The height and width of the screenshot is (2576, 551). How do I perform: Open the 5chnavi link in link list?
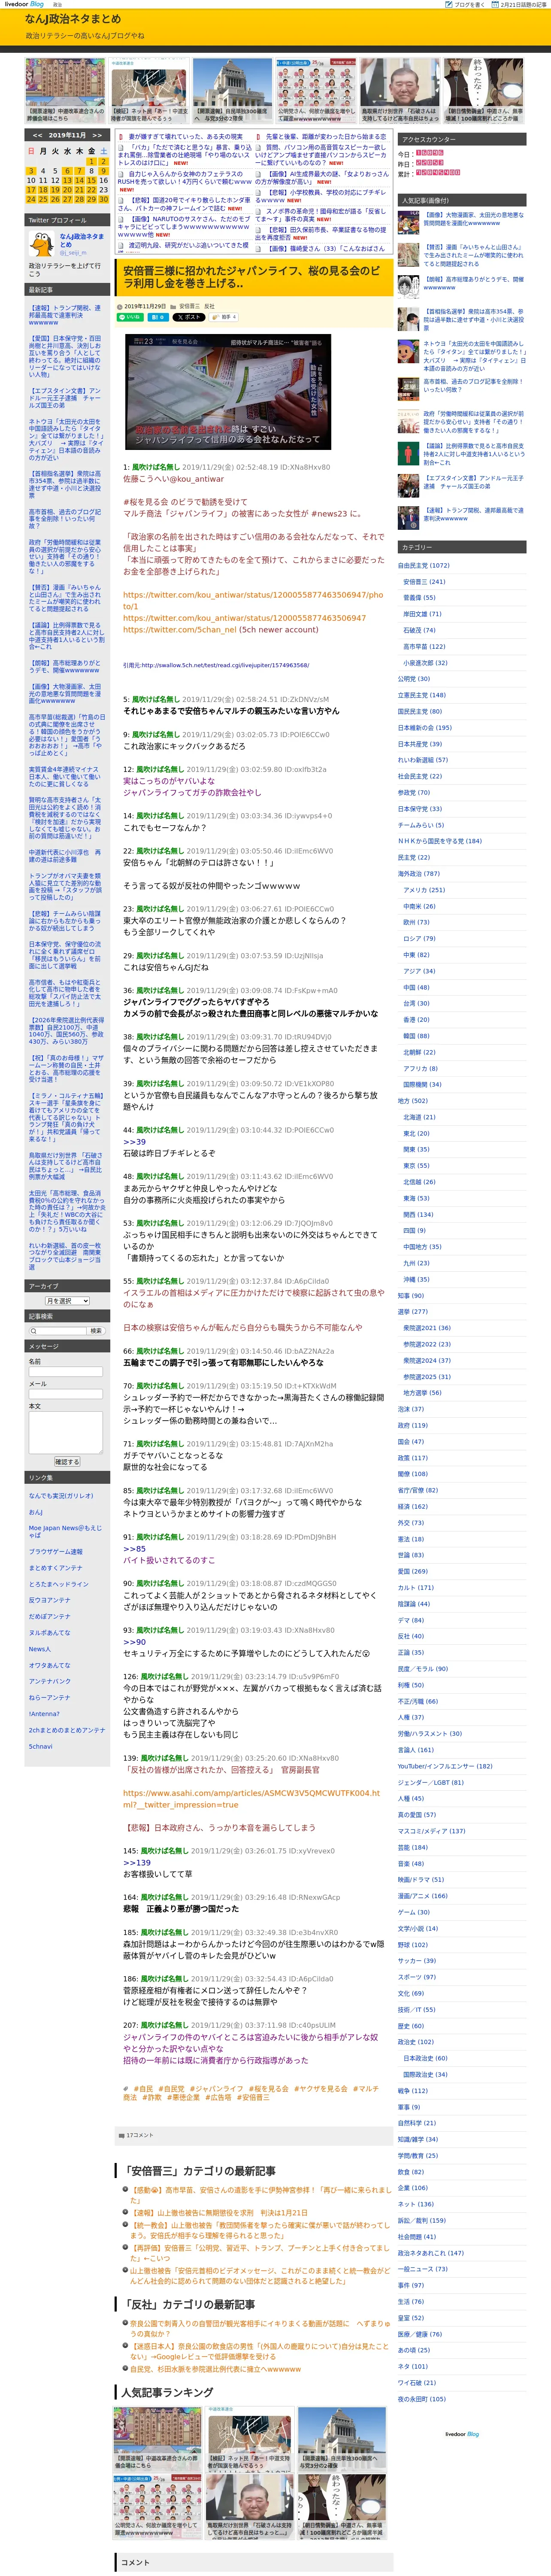pyautogui.click(x=41, y=1746)
